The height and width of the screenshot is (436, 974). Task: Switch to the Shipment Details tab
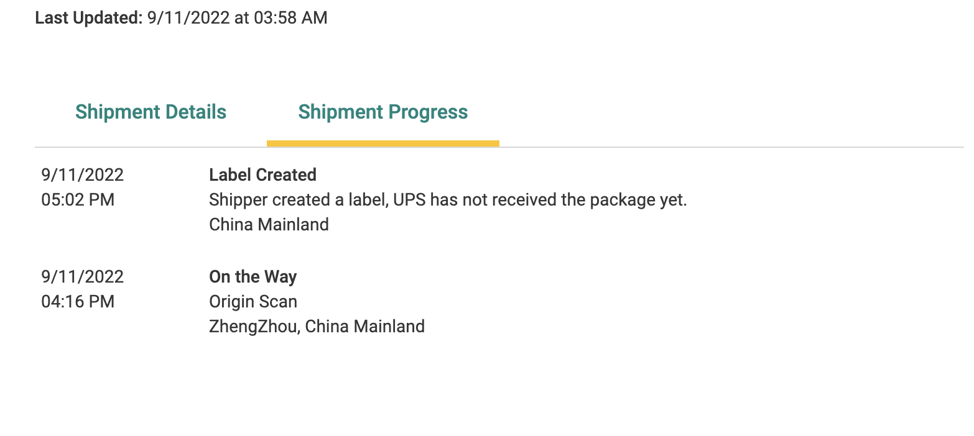click(151, 112)
